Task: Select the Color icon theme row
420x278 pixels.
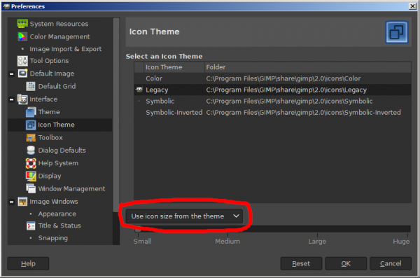Action: (273, 78)
